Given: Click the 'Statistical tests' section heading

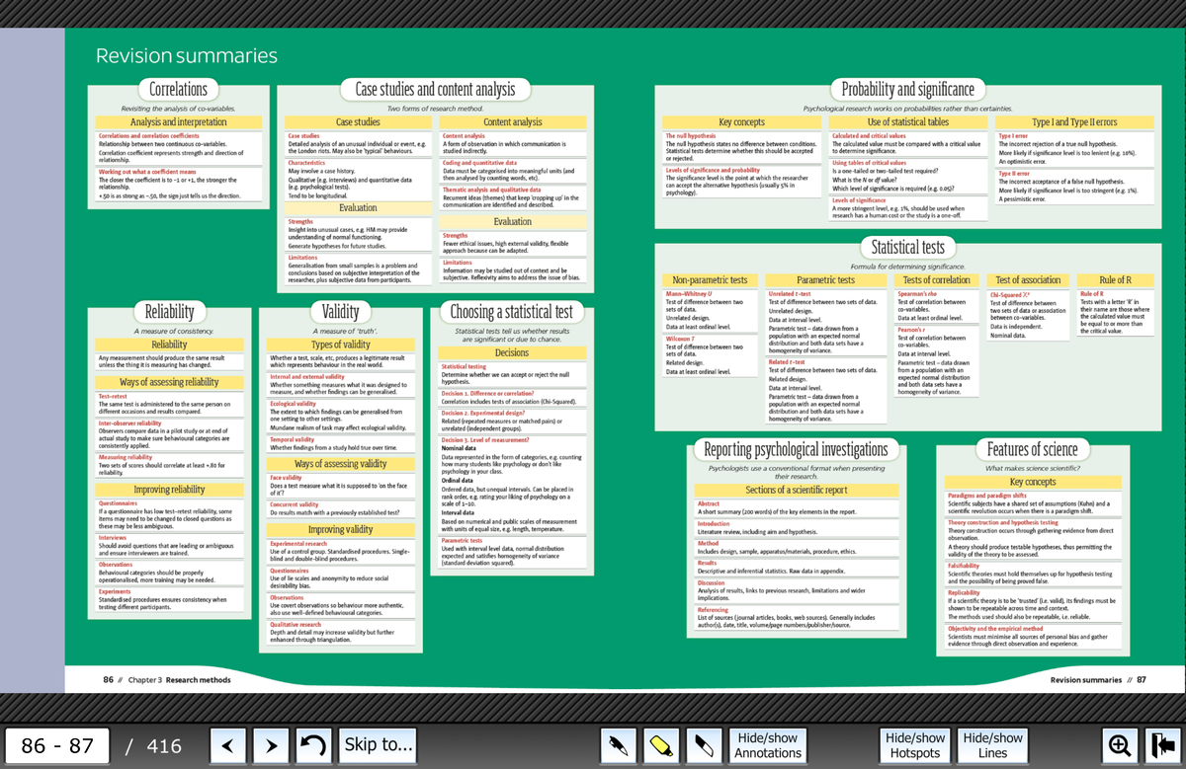Looking at the screenshot, I should (x=907, y=247).
